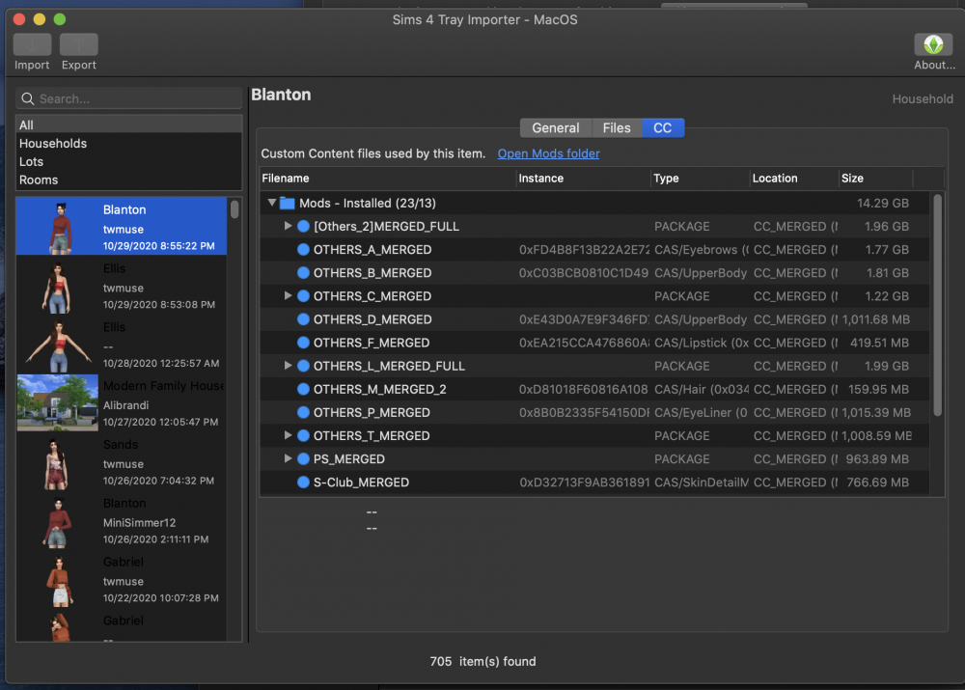Select the Modern Family House thumbnail
The height and width of the screenshot is (690, 965).
[x=57, y=402]
